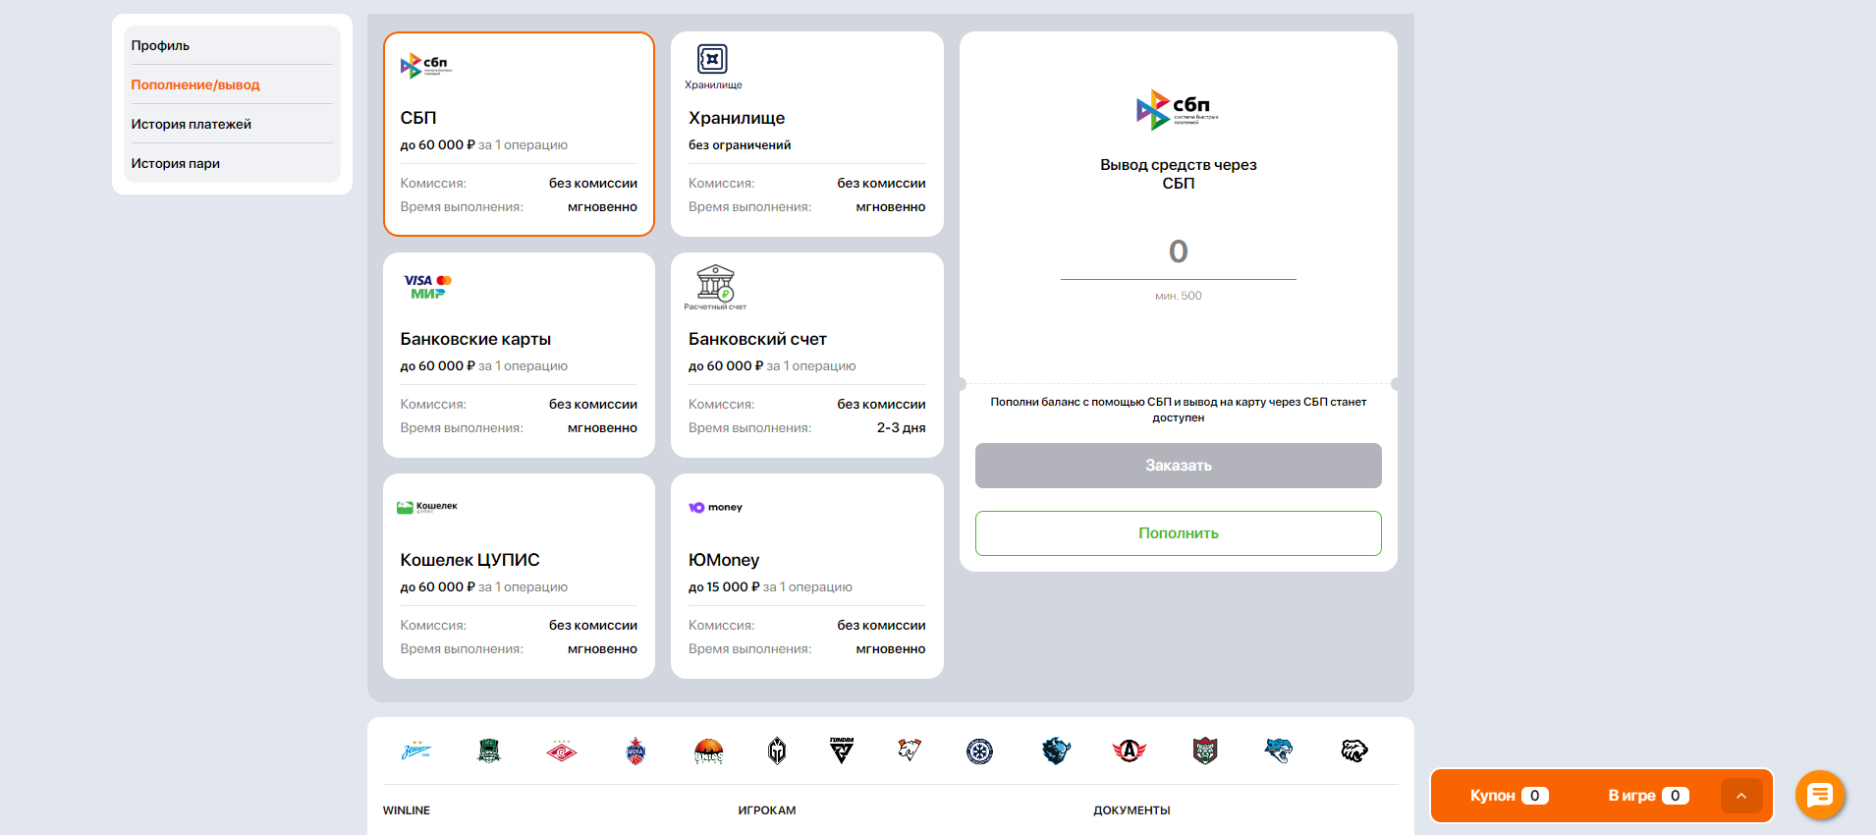Open the Купон tab
This screenshot has height=835, width=1876.
(x=1509, y=796)
